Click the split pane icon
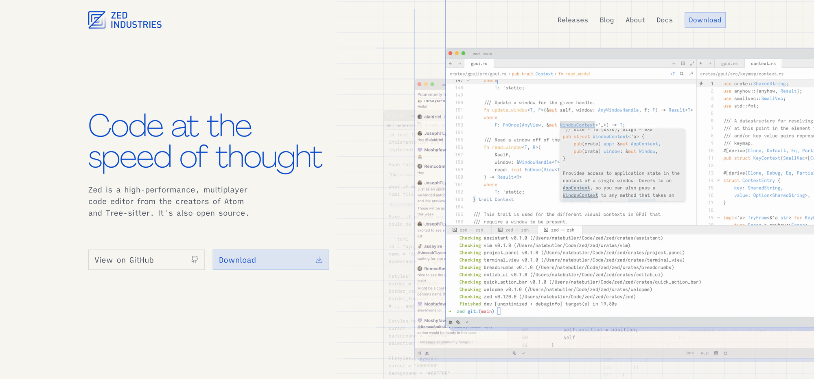 point(683,64)
